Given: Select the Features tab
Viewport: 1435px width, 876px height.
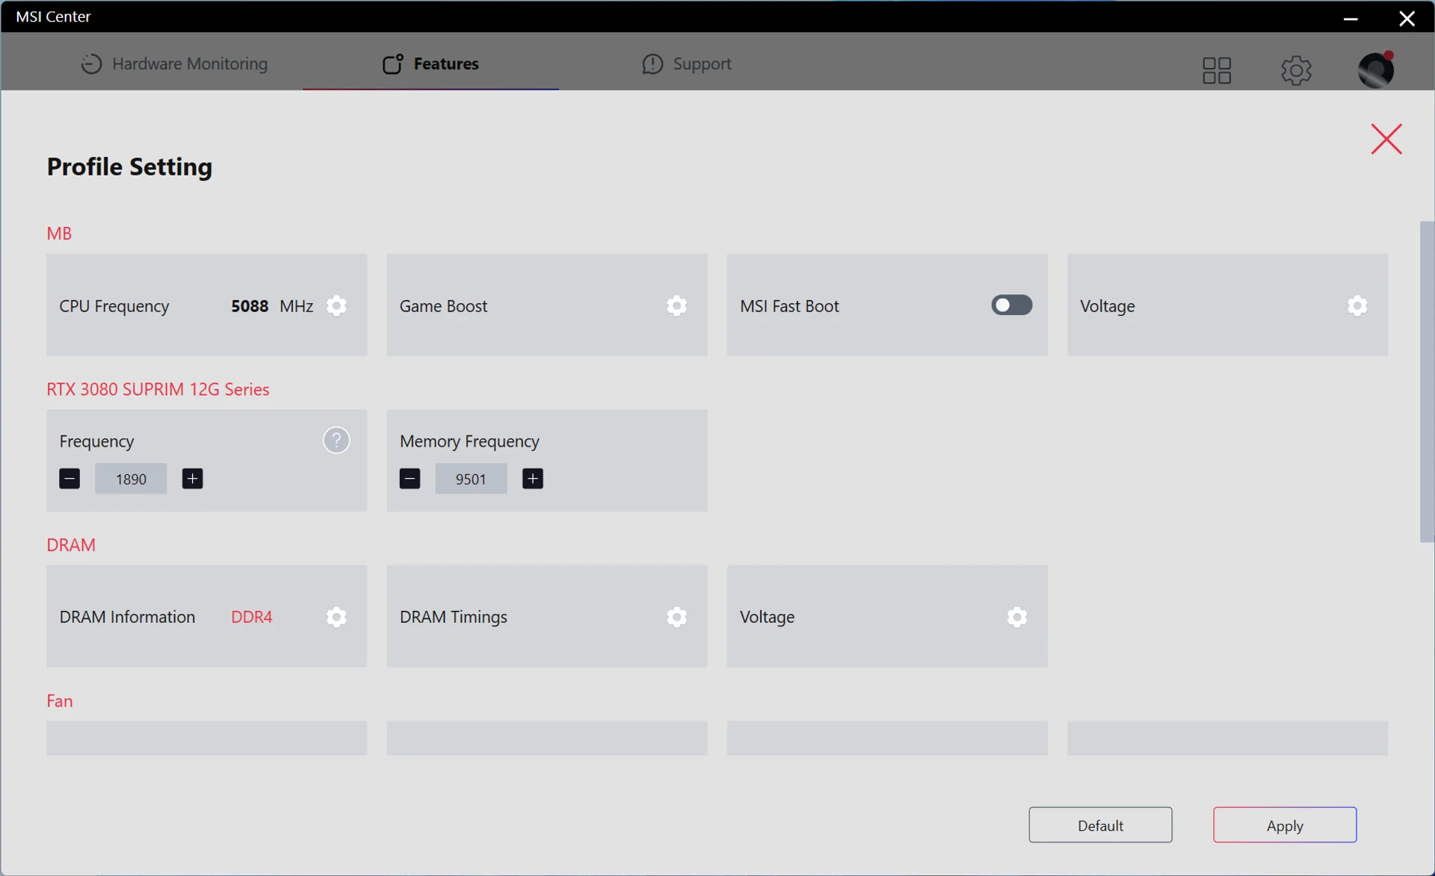Looking at the screenshot, I should 430,63.
